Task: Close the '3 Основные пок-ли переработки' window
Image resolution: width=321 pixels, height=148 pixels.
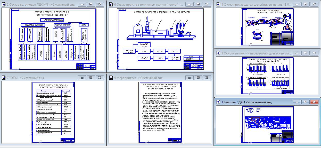Action: pos(314,53)
